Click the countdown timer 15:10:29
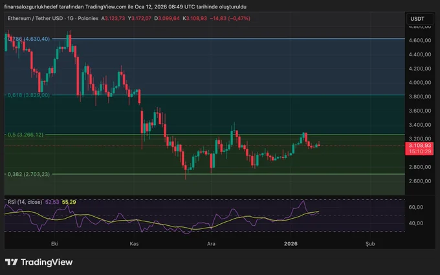This screenshot has height=275, width=440. click(x=420, y=151)
